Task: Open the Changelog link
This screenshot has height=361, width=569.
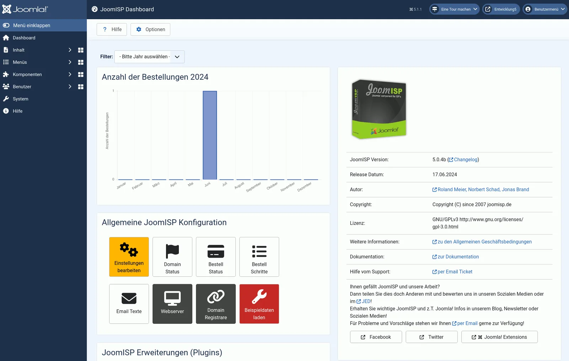Action: pos(463,160)
